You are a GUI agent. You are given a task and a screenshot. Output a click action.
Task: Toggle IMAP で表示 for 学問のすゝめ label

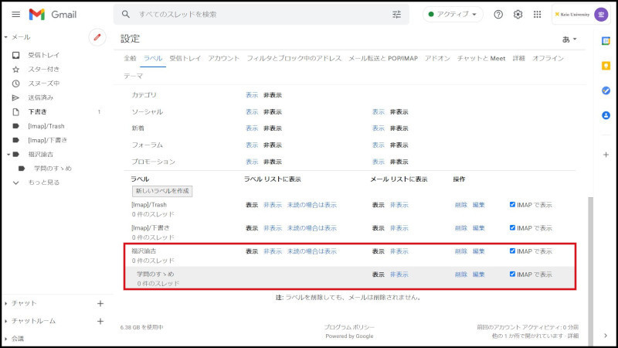pos(512,275)
